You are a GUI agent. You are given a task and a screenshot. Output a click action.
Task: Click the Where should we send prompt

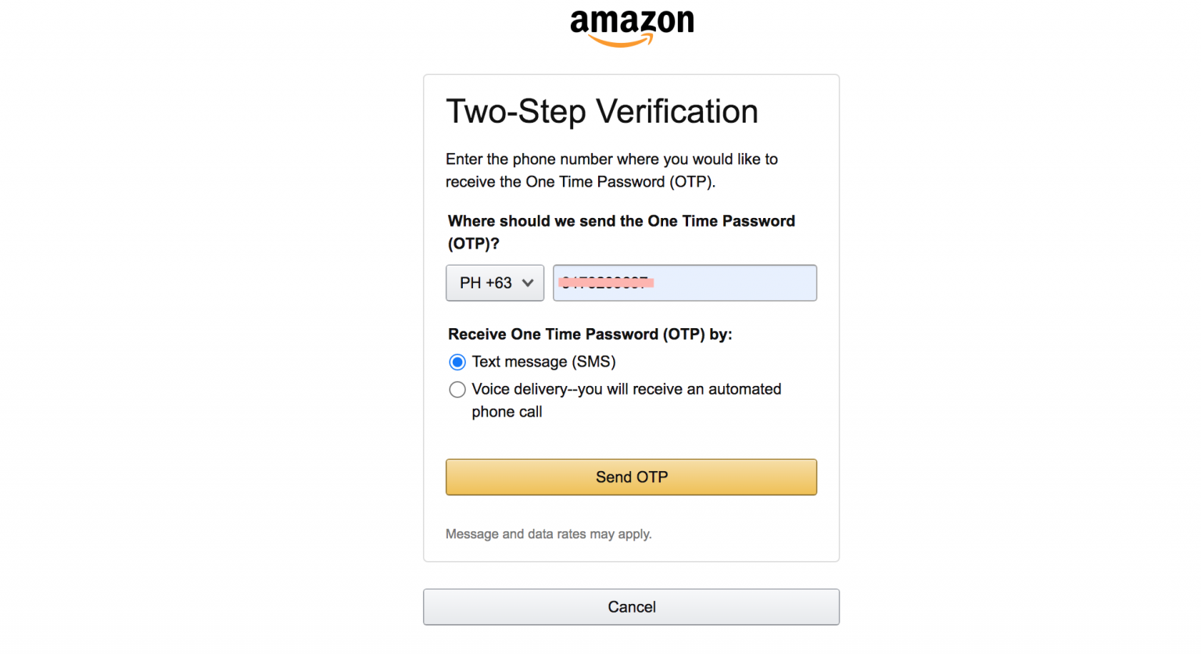(620, 231)
